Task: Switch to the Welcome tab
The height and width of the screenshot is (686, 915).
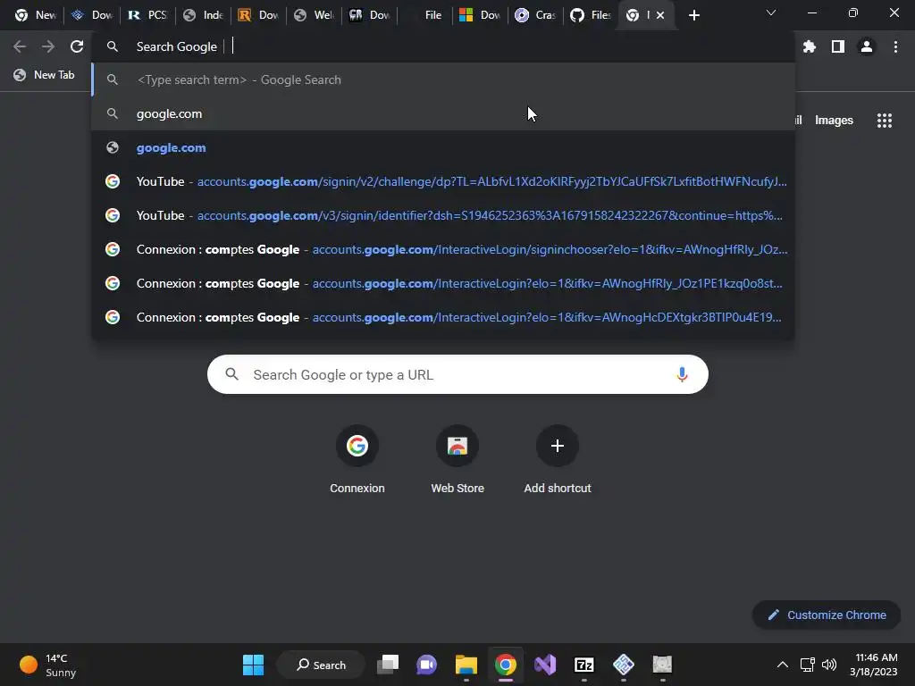Action: 314,15
